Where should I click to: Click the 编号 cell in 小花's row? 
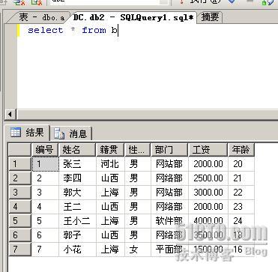point(45,250)
